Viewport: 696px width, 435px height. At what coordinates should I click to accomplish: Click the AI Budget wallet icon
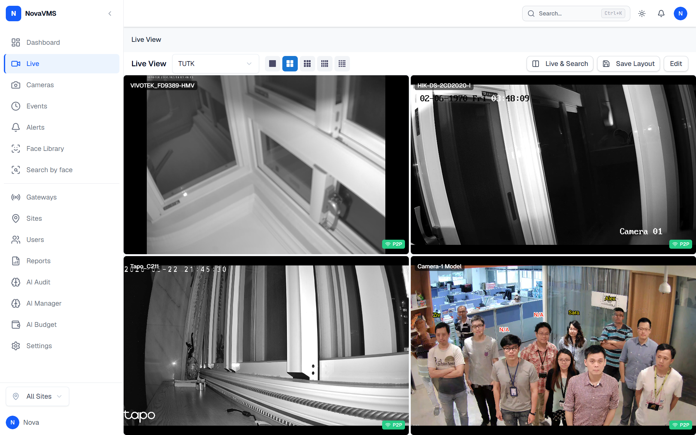click(16, 325)
